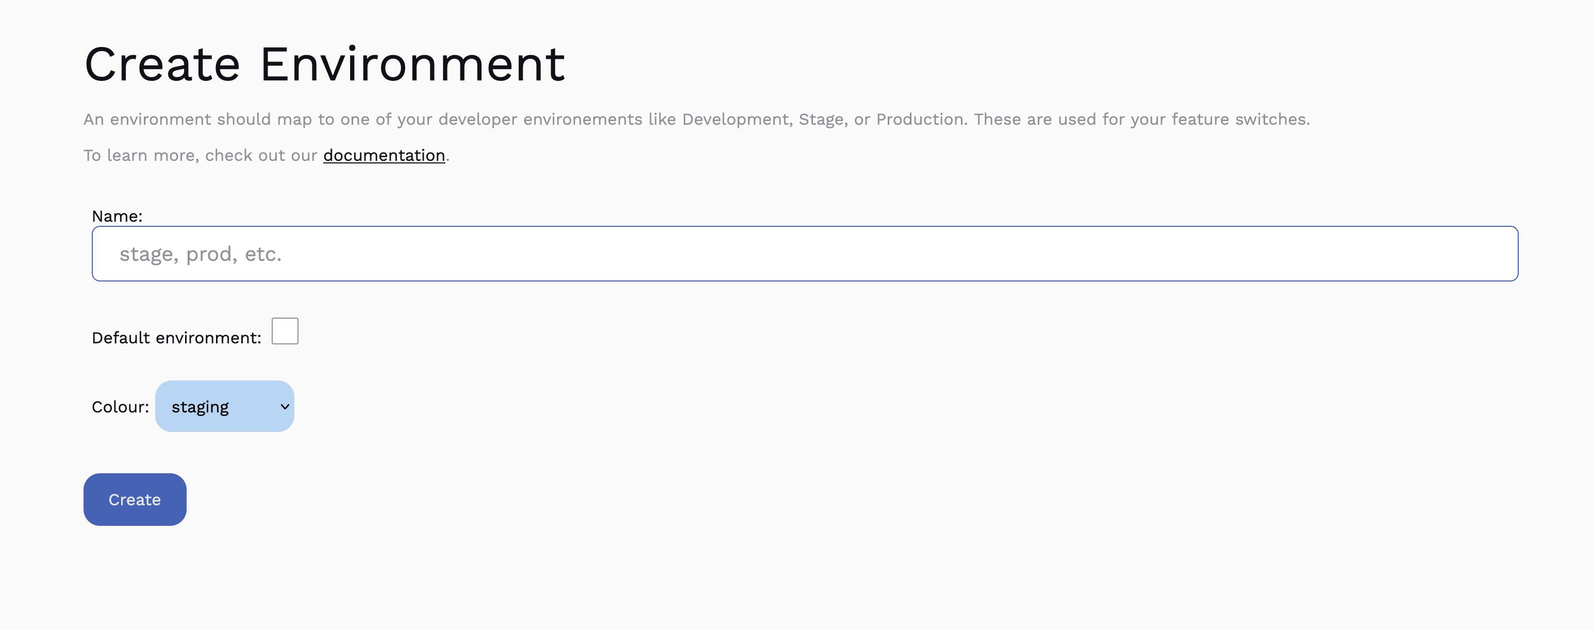Click the Create button

click(x=134, y=500)
